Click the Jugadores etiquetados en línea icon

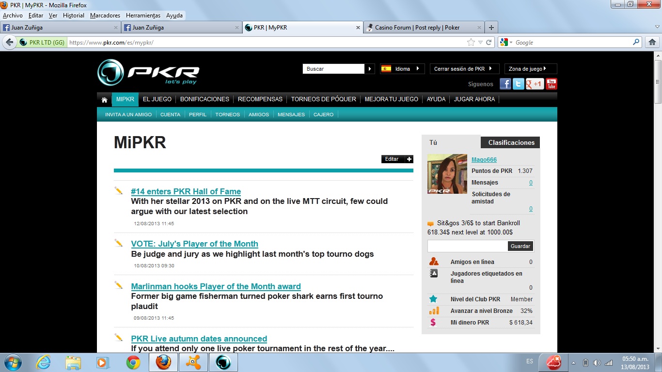click(434, 274)
